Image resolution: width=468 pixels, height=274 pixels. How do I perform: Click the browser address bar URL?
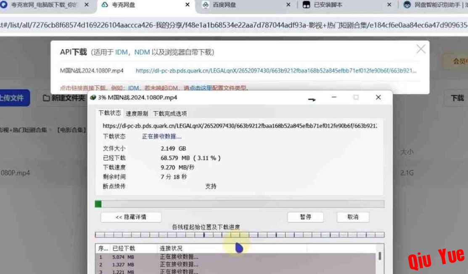coord(234,25)
